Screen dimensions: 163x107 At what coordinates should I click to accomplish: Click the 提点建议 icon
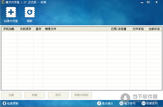click(99, 103)
